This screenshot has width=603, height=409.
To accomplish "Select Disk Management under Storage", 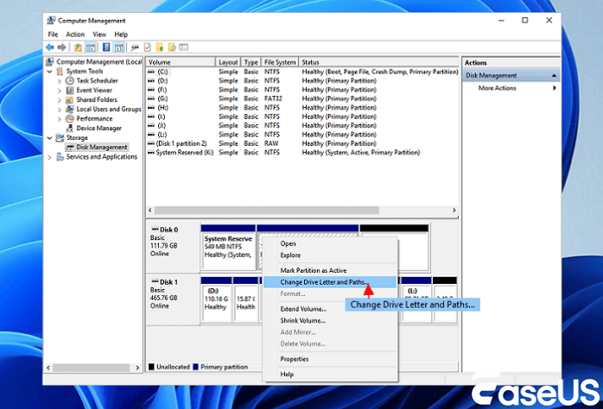I will 102,148.
